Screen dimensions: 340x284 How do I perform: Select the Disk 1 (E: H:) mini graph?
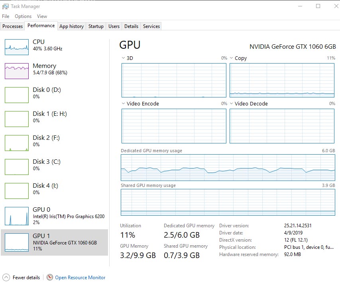tap(17, 119)
